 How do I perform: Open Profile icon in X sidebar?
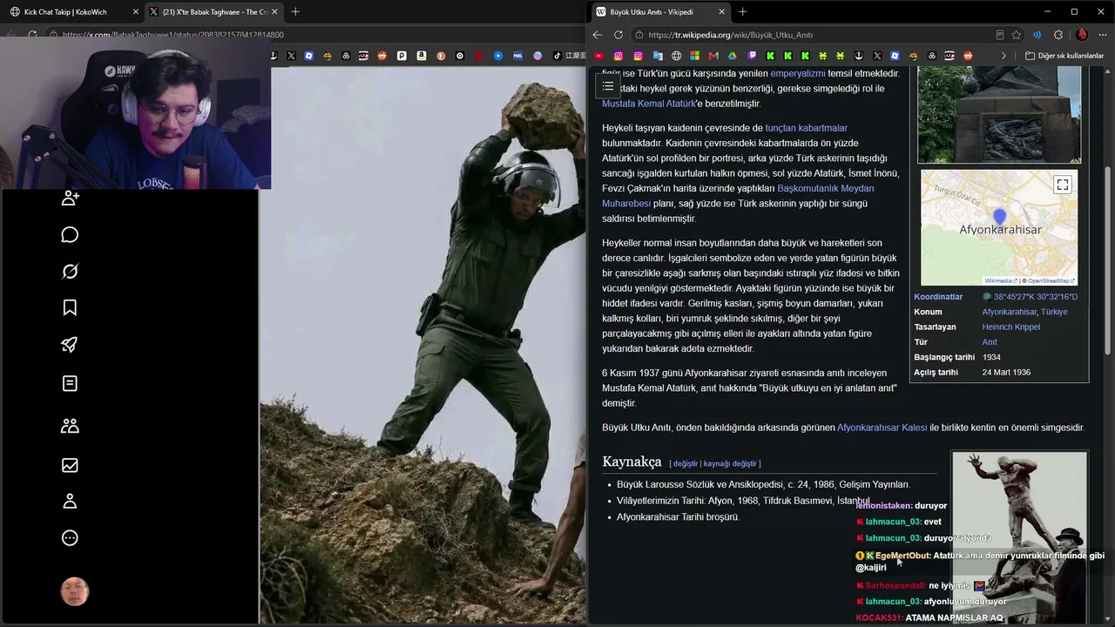[x=71, y=502]
